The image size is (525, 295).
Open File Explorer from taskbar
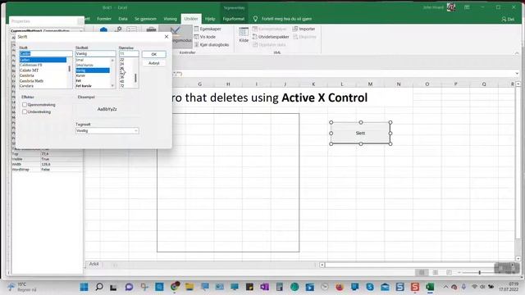(x=189, y=287)
